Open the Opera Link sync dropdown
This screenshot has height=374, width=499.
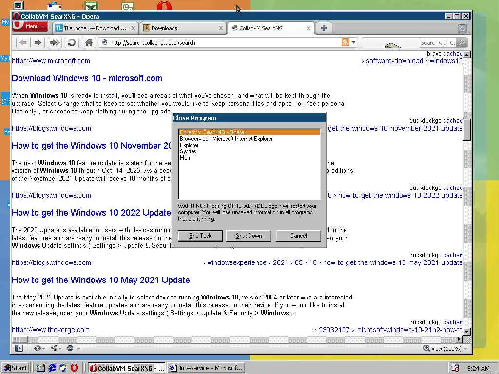pos(39,348)
